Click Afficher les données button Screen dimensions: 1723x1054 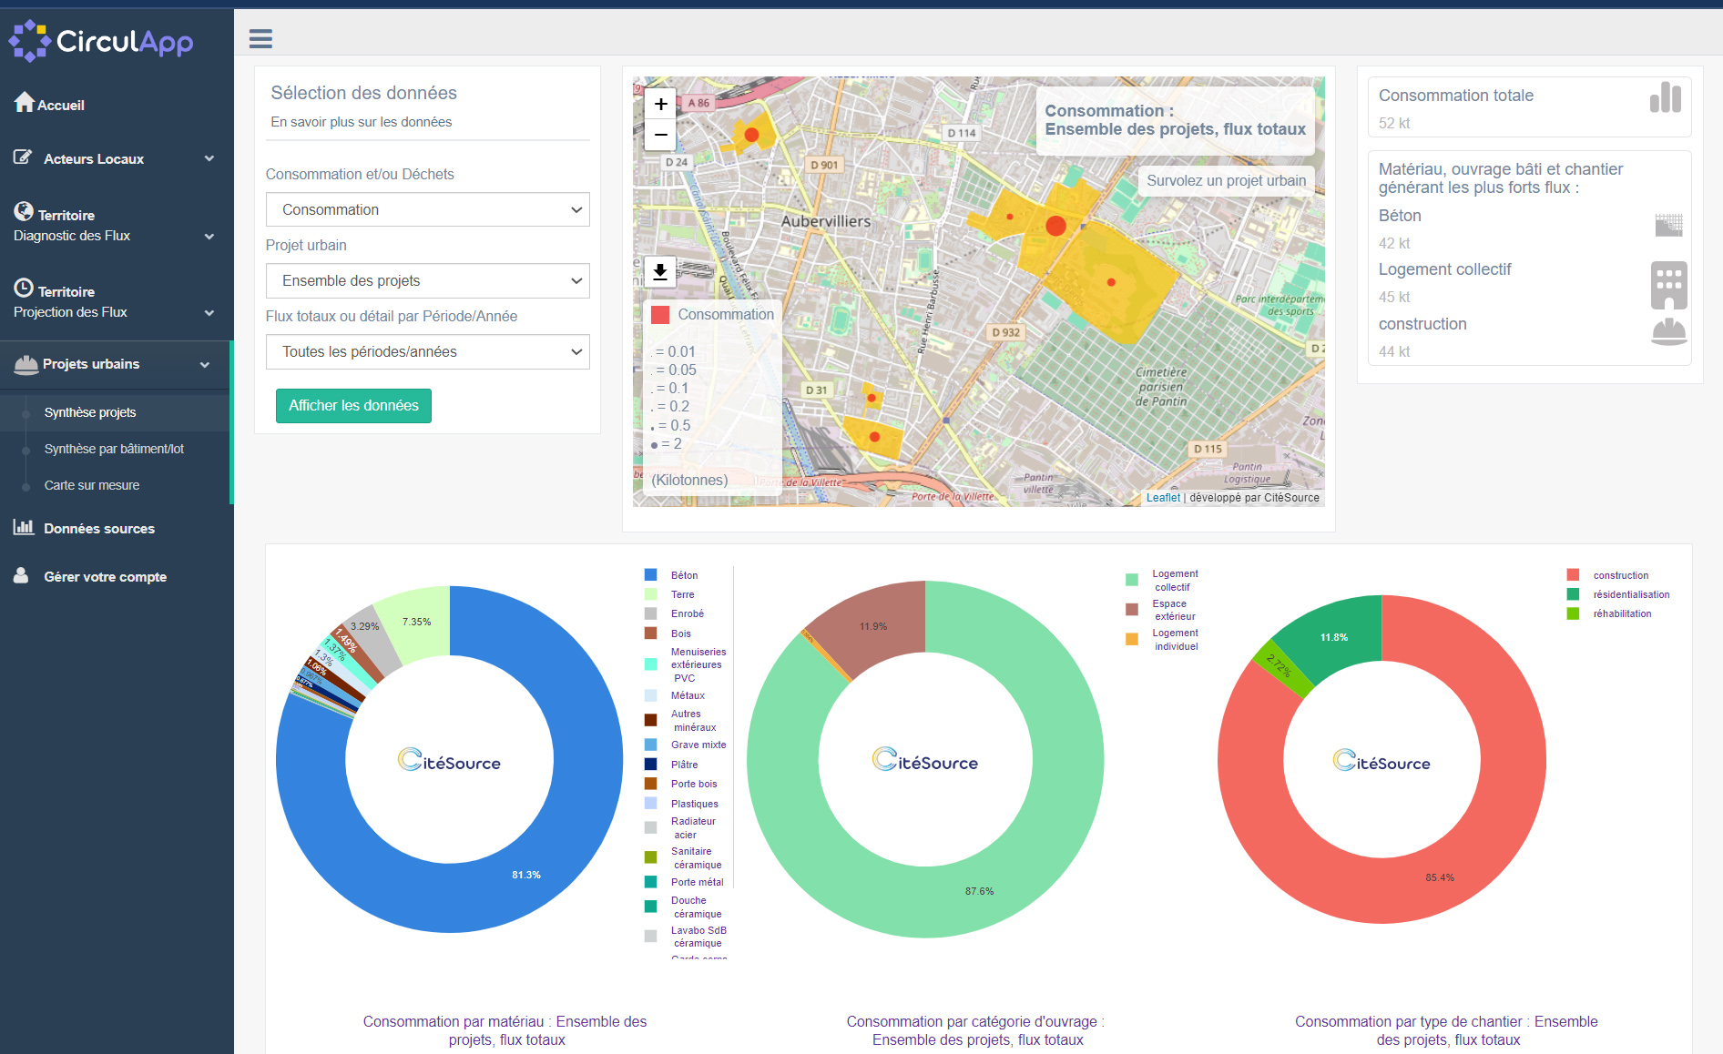tap(353, 406)
